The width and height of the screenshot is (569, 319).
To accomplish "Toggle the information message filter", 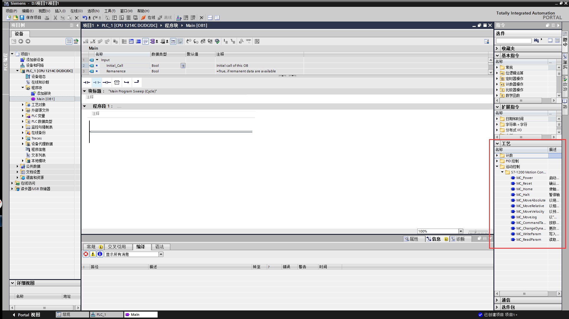I will [x=100, y=254].
